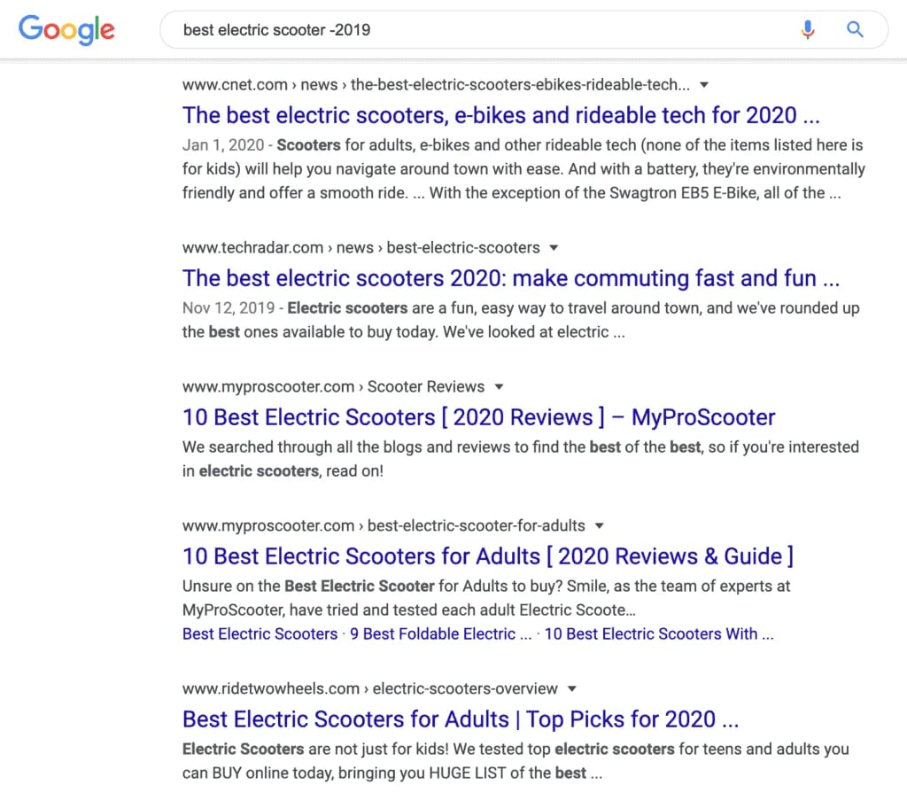Expand dropdown arrow next to cnet.com URL
This screenshot has height=808, width=907.
704,85
